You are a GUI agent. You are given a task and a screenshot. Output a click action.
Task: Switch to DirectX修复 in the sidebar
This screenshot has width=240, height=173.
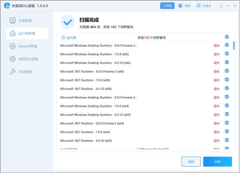tap(28, 46)
